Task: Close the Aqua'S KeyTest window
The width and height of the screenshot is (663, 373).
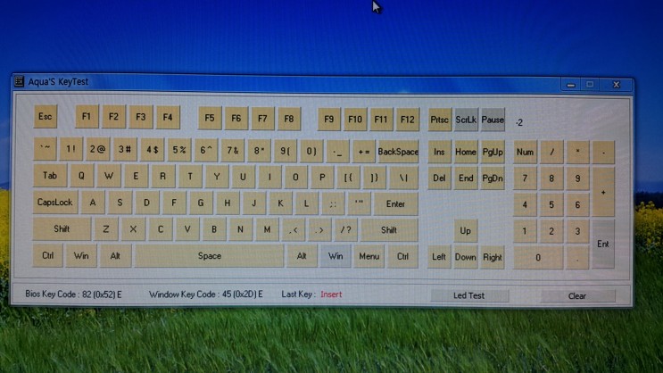Action: coord(617,85)
